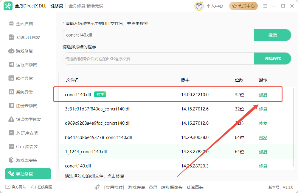This screenshot has width=298, height=193.
Task: Click version cell 14.29.30038.0
Action: (x=195, y=137)
